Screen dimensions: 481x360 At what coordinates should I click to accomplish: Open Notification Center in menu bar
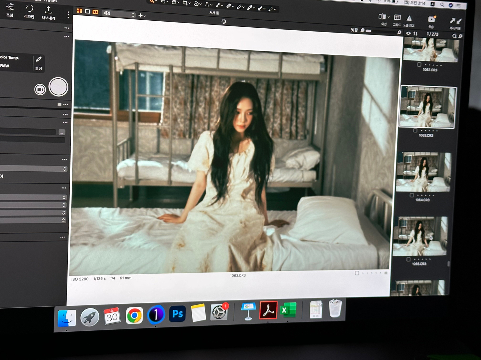click(458, 5)
